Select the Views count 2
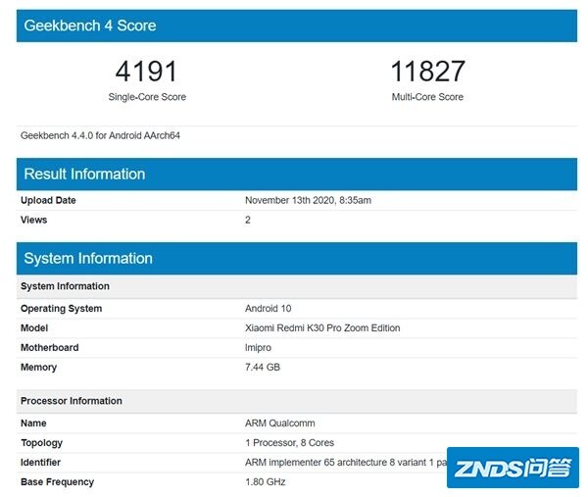The image size is (588, 497). 248,220
